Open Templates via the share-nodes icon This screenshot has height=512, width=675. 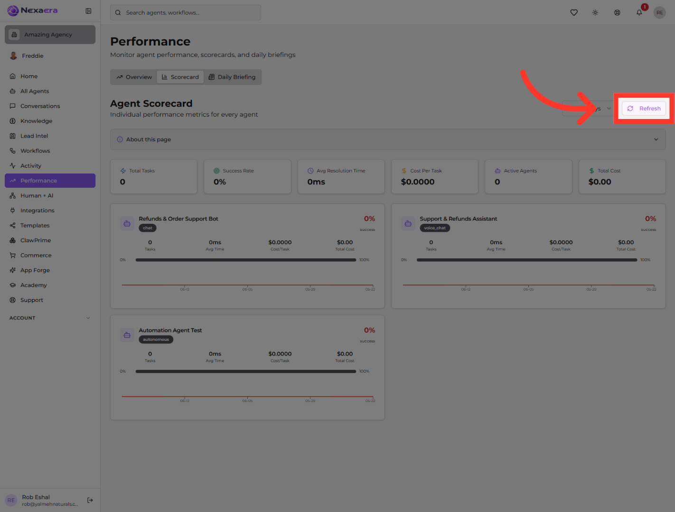point(13,226)
